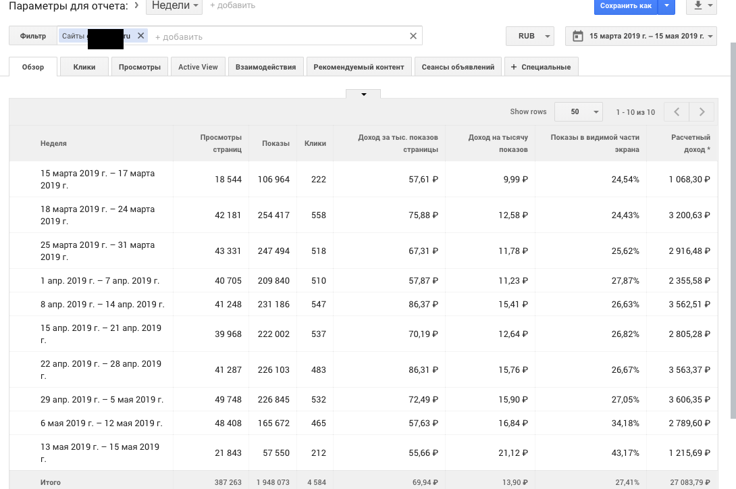Viewport: 736px width, 489px height.
Task: Sort table by Расчетный доход column
Action: point(690,143)
